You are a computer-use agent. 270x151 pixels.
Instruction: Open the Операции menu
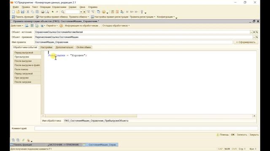tap(45, 7)
